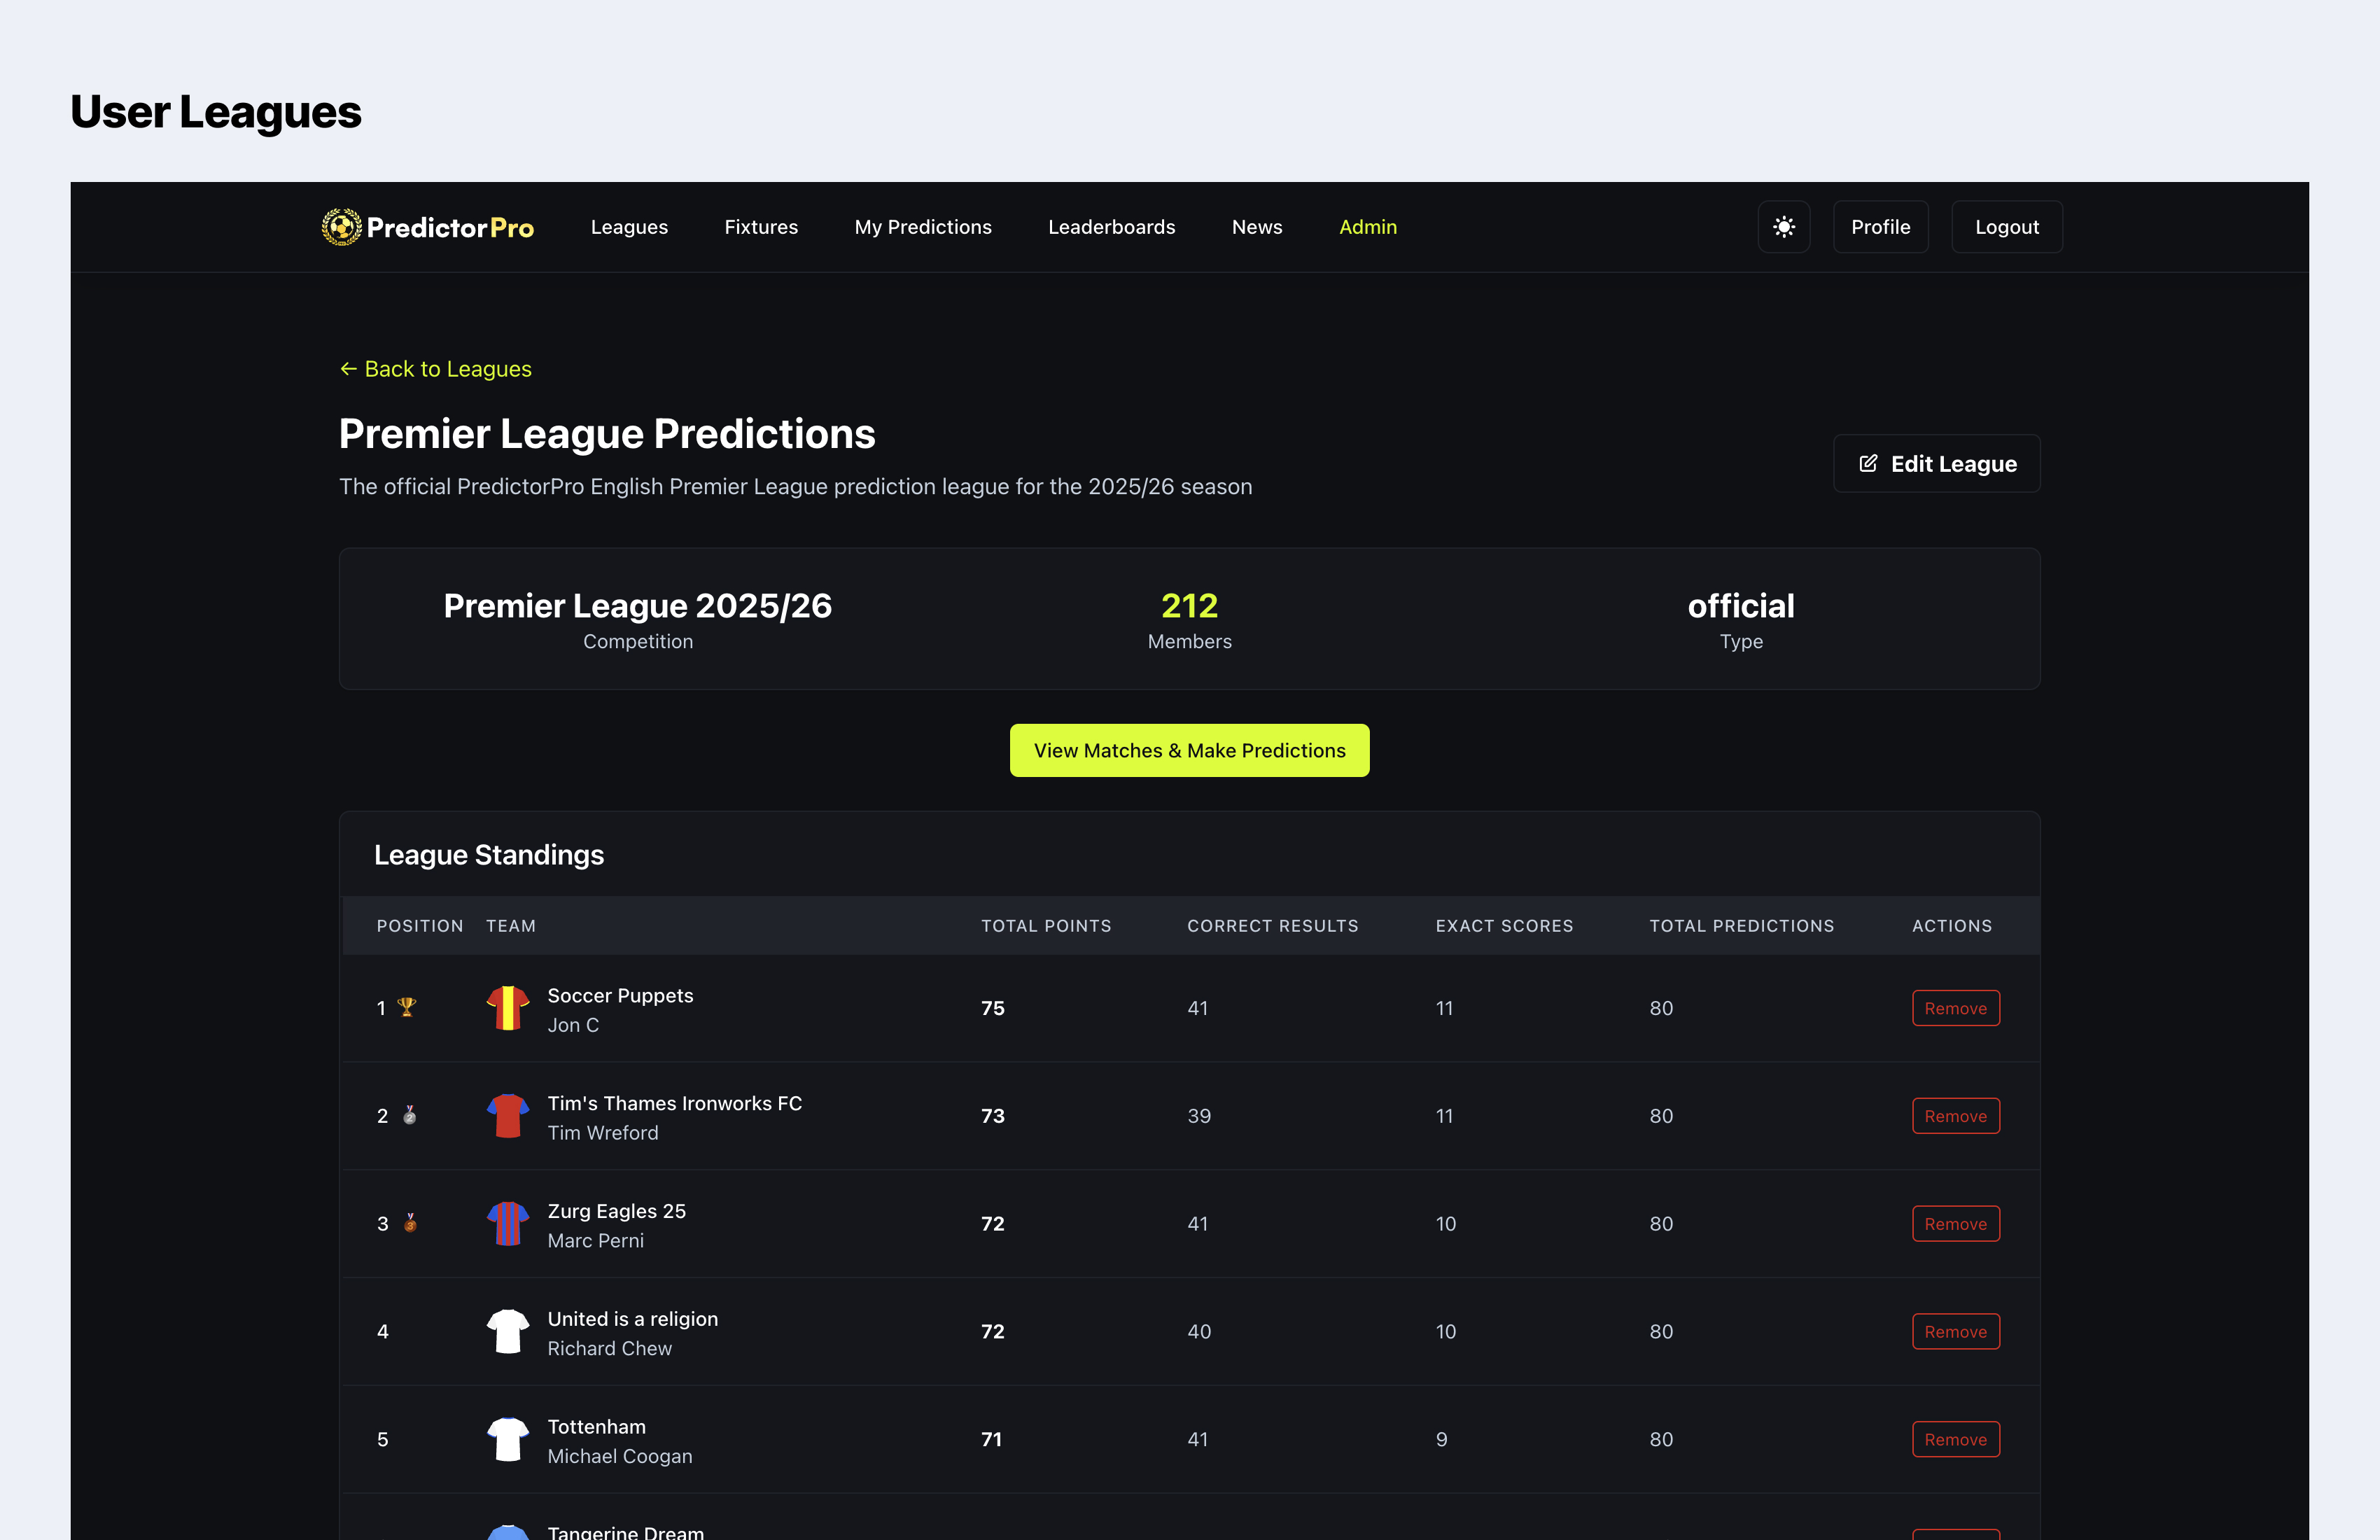This screenshot has height=1540, width=2380.
Task: Click the bronze medal beside position 3
Action: point(409,1223)
